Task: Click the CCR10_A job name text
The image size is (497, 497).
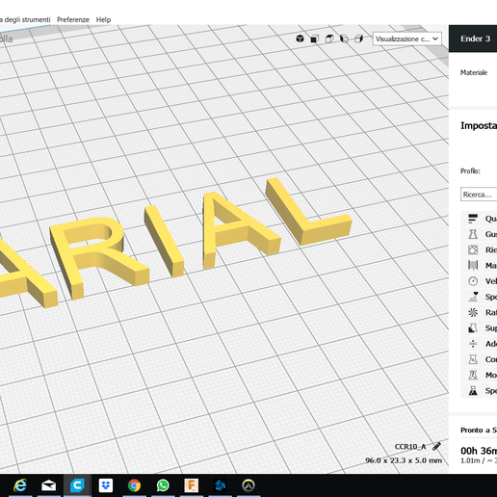Action: pyautogui.click(x=410, y=447)
